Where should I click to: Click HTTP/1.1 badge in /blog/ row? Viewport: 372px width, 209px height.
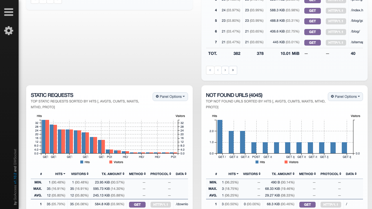point(336,32)
